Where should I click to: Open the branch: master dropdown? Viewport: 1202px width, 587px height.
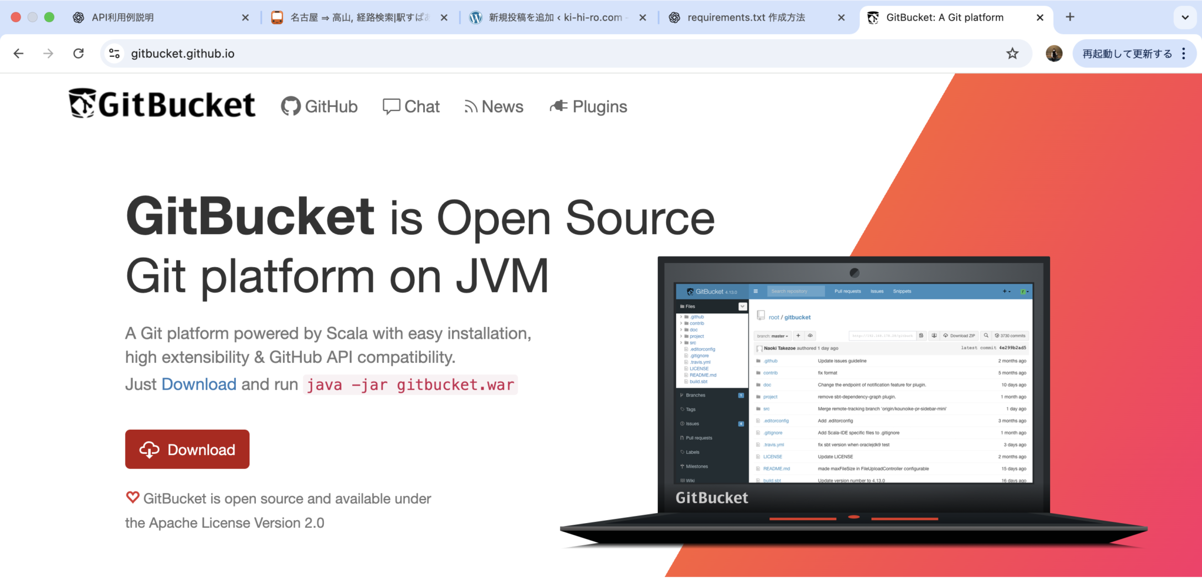pyautogui.click(x=772, y=336)
